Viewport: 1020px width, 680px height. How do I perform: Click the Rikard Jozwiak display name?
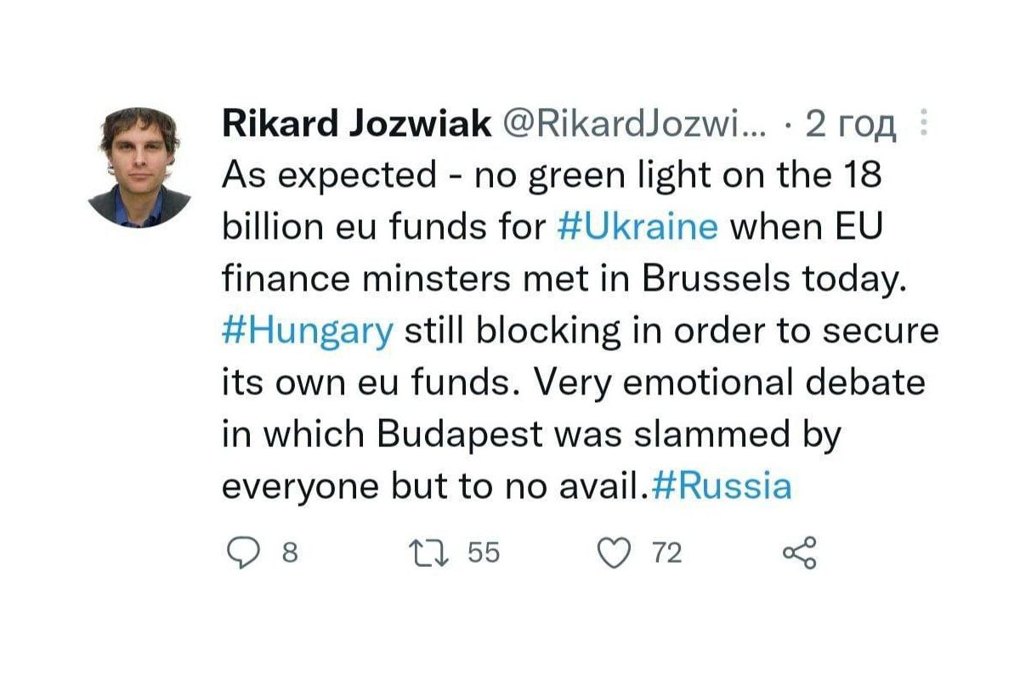point(357,124)
